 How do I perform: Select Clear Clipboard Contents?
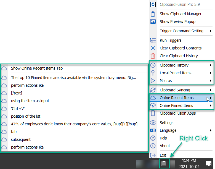tap(181, 48)
